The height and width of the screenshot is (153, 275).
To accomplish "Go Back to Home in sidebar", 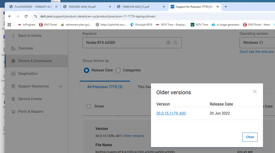I will [x=30, y=35].
